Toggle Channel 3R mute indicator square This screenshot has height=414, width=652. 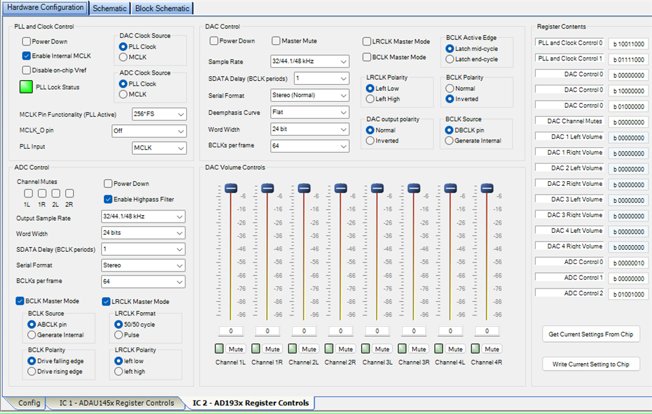point(402,348)
